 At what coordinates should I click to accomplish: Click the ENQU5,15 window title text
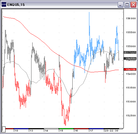click(16, 4)
